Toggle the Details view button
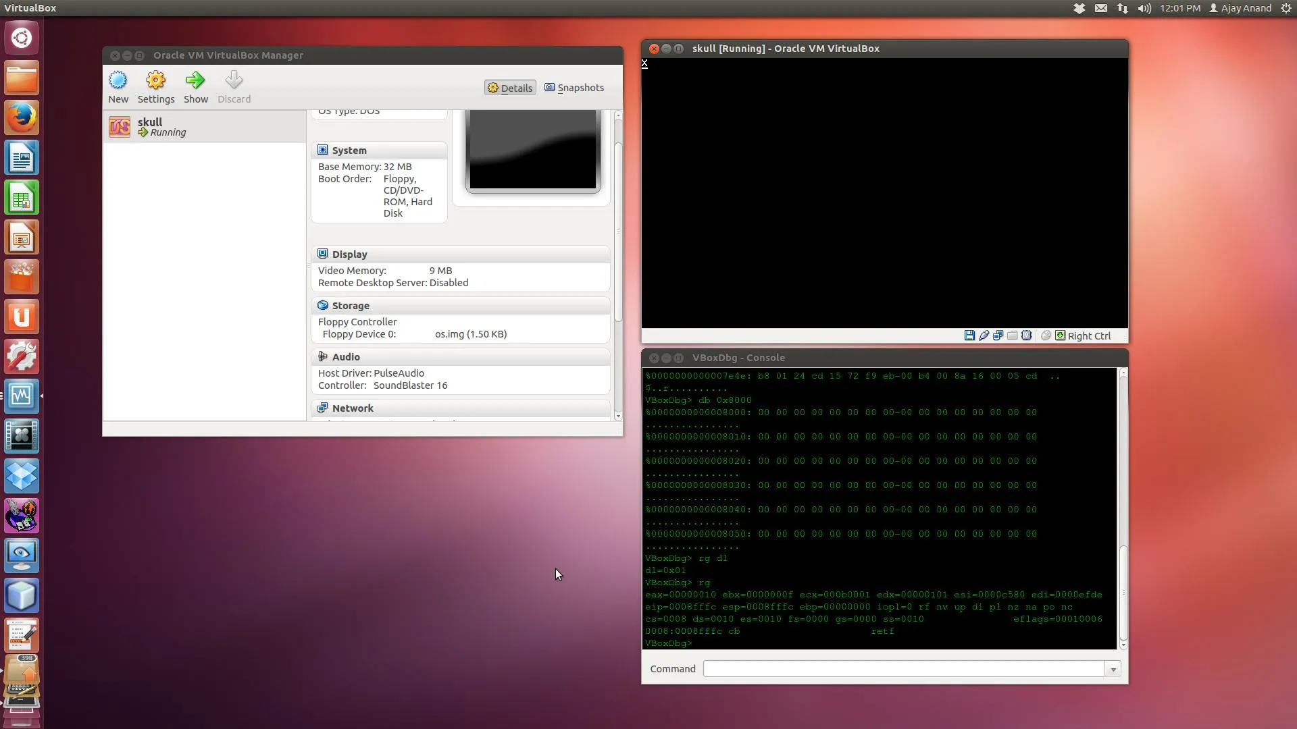Image resolution: width=1297 pixels, height=729 pixels. (x=510, y=88)
